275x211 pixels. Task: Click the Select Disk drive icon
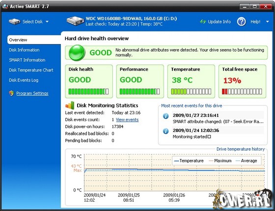(15, 22)
